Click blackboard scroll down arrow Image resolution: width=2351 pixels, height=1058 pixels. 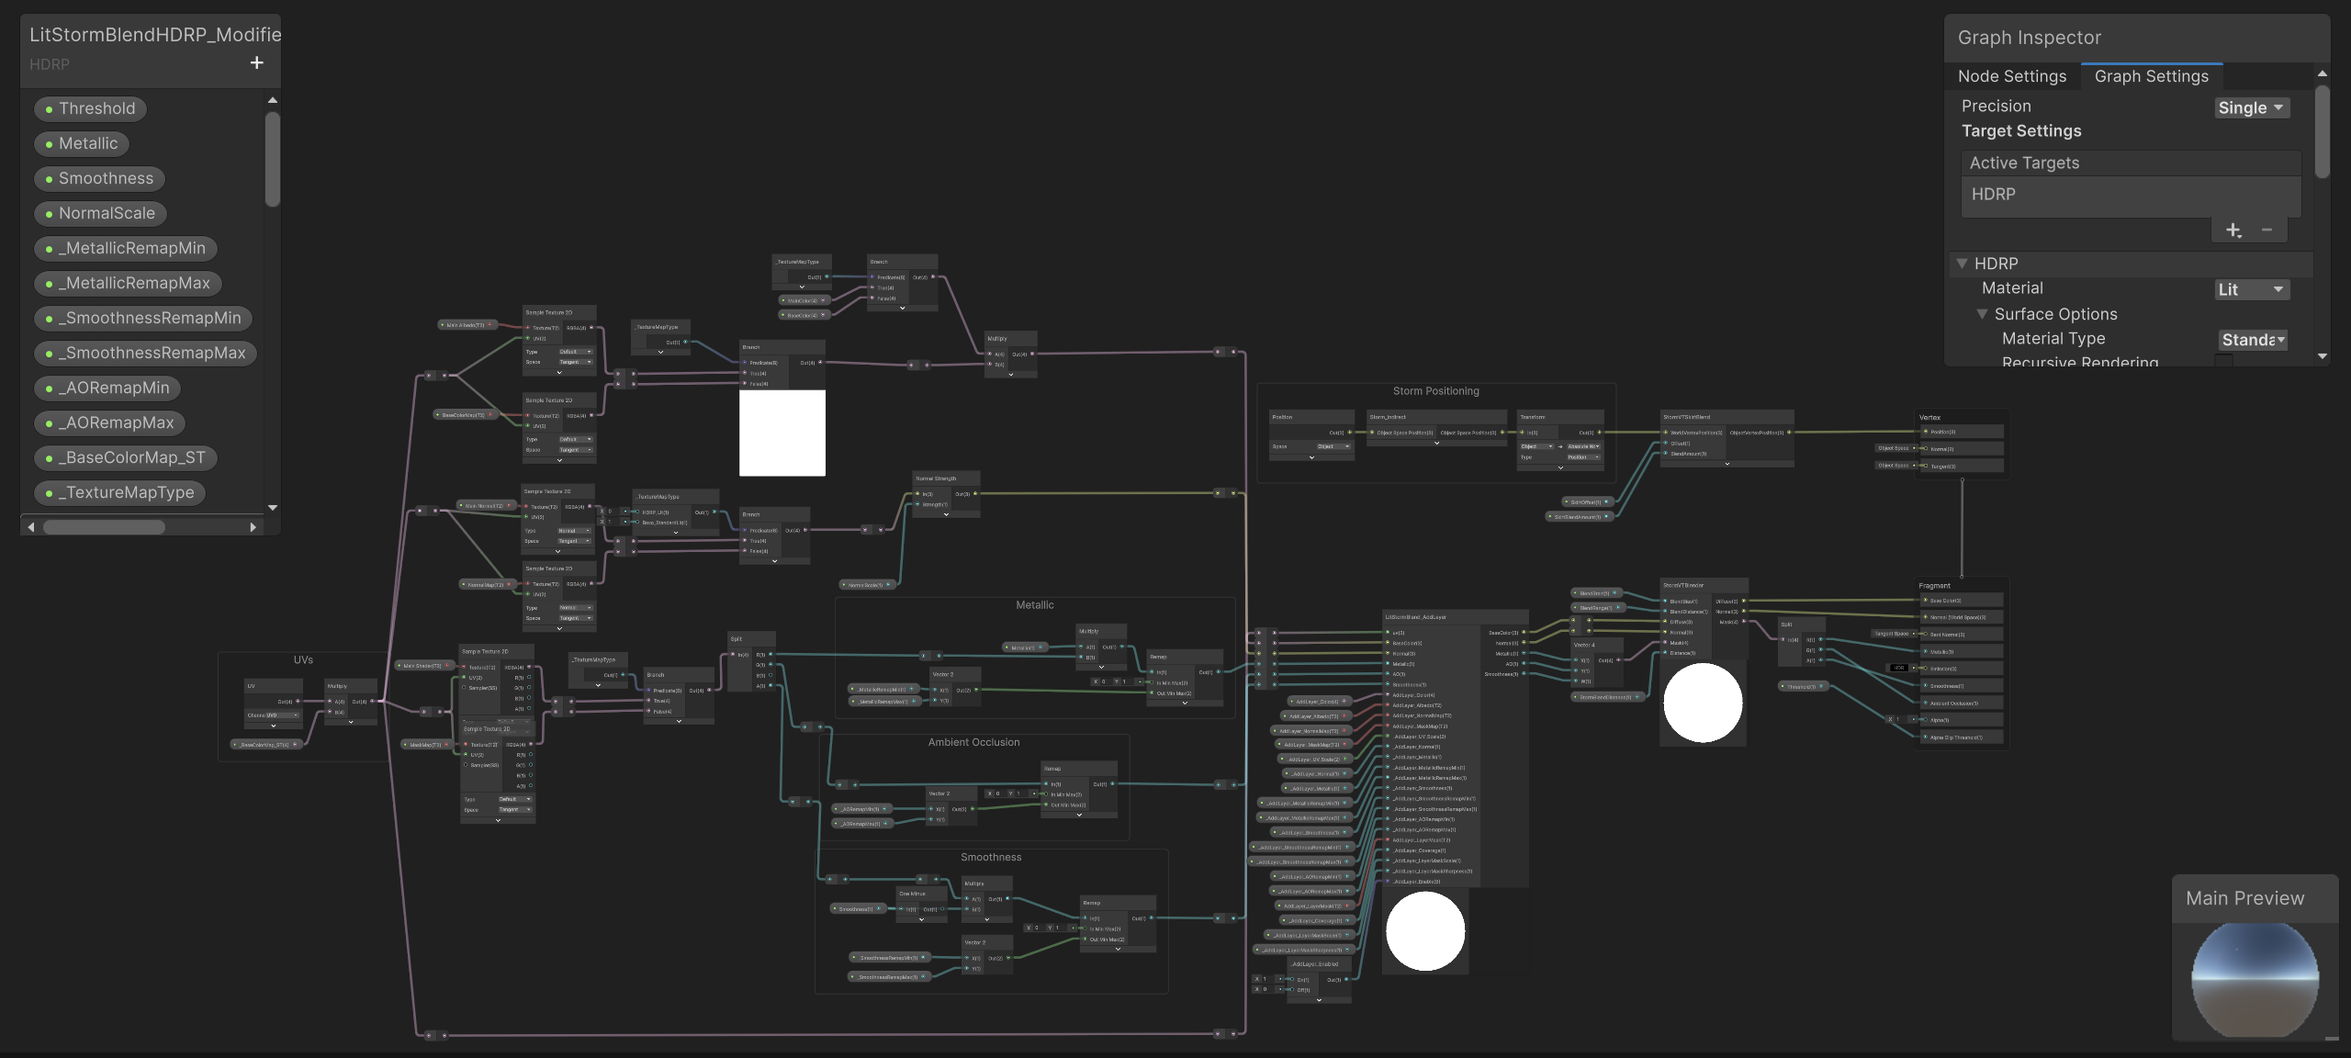coord(273,507)
